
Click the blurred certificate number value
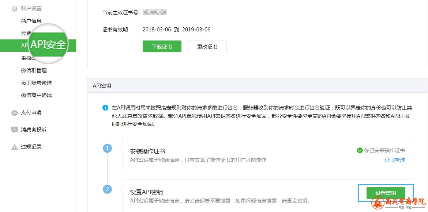point(155,12)
